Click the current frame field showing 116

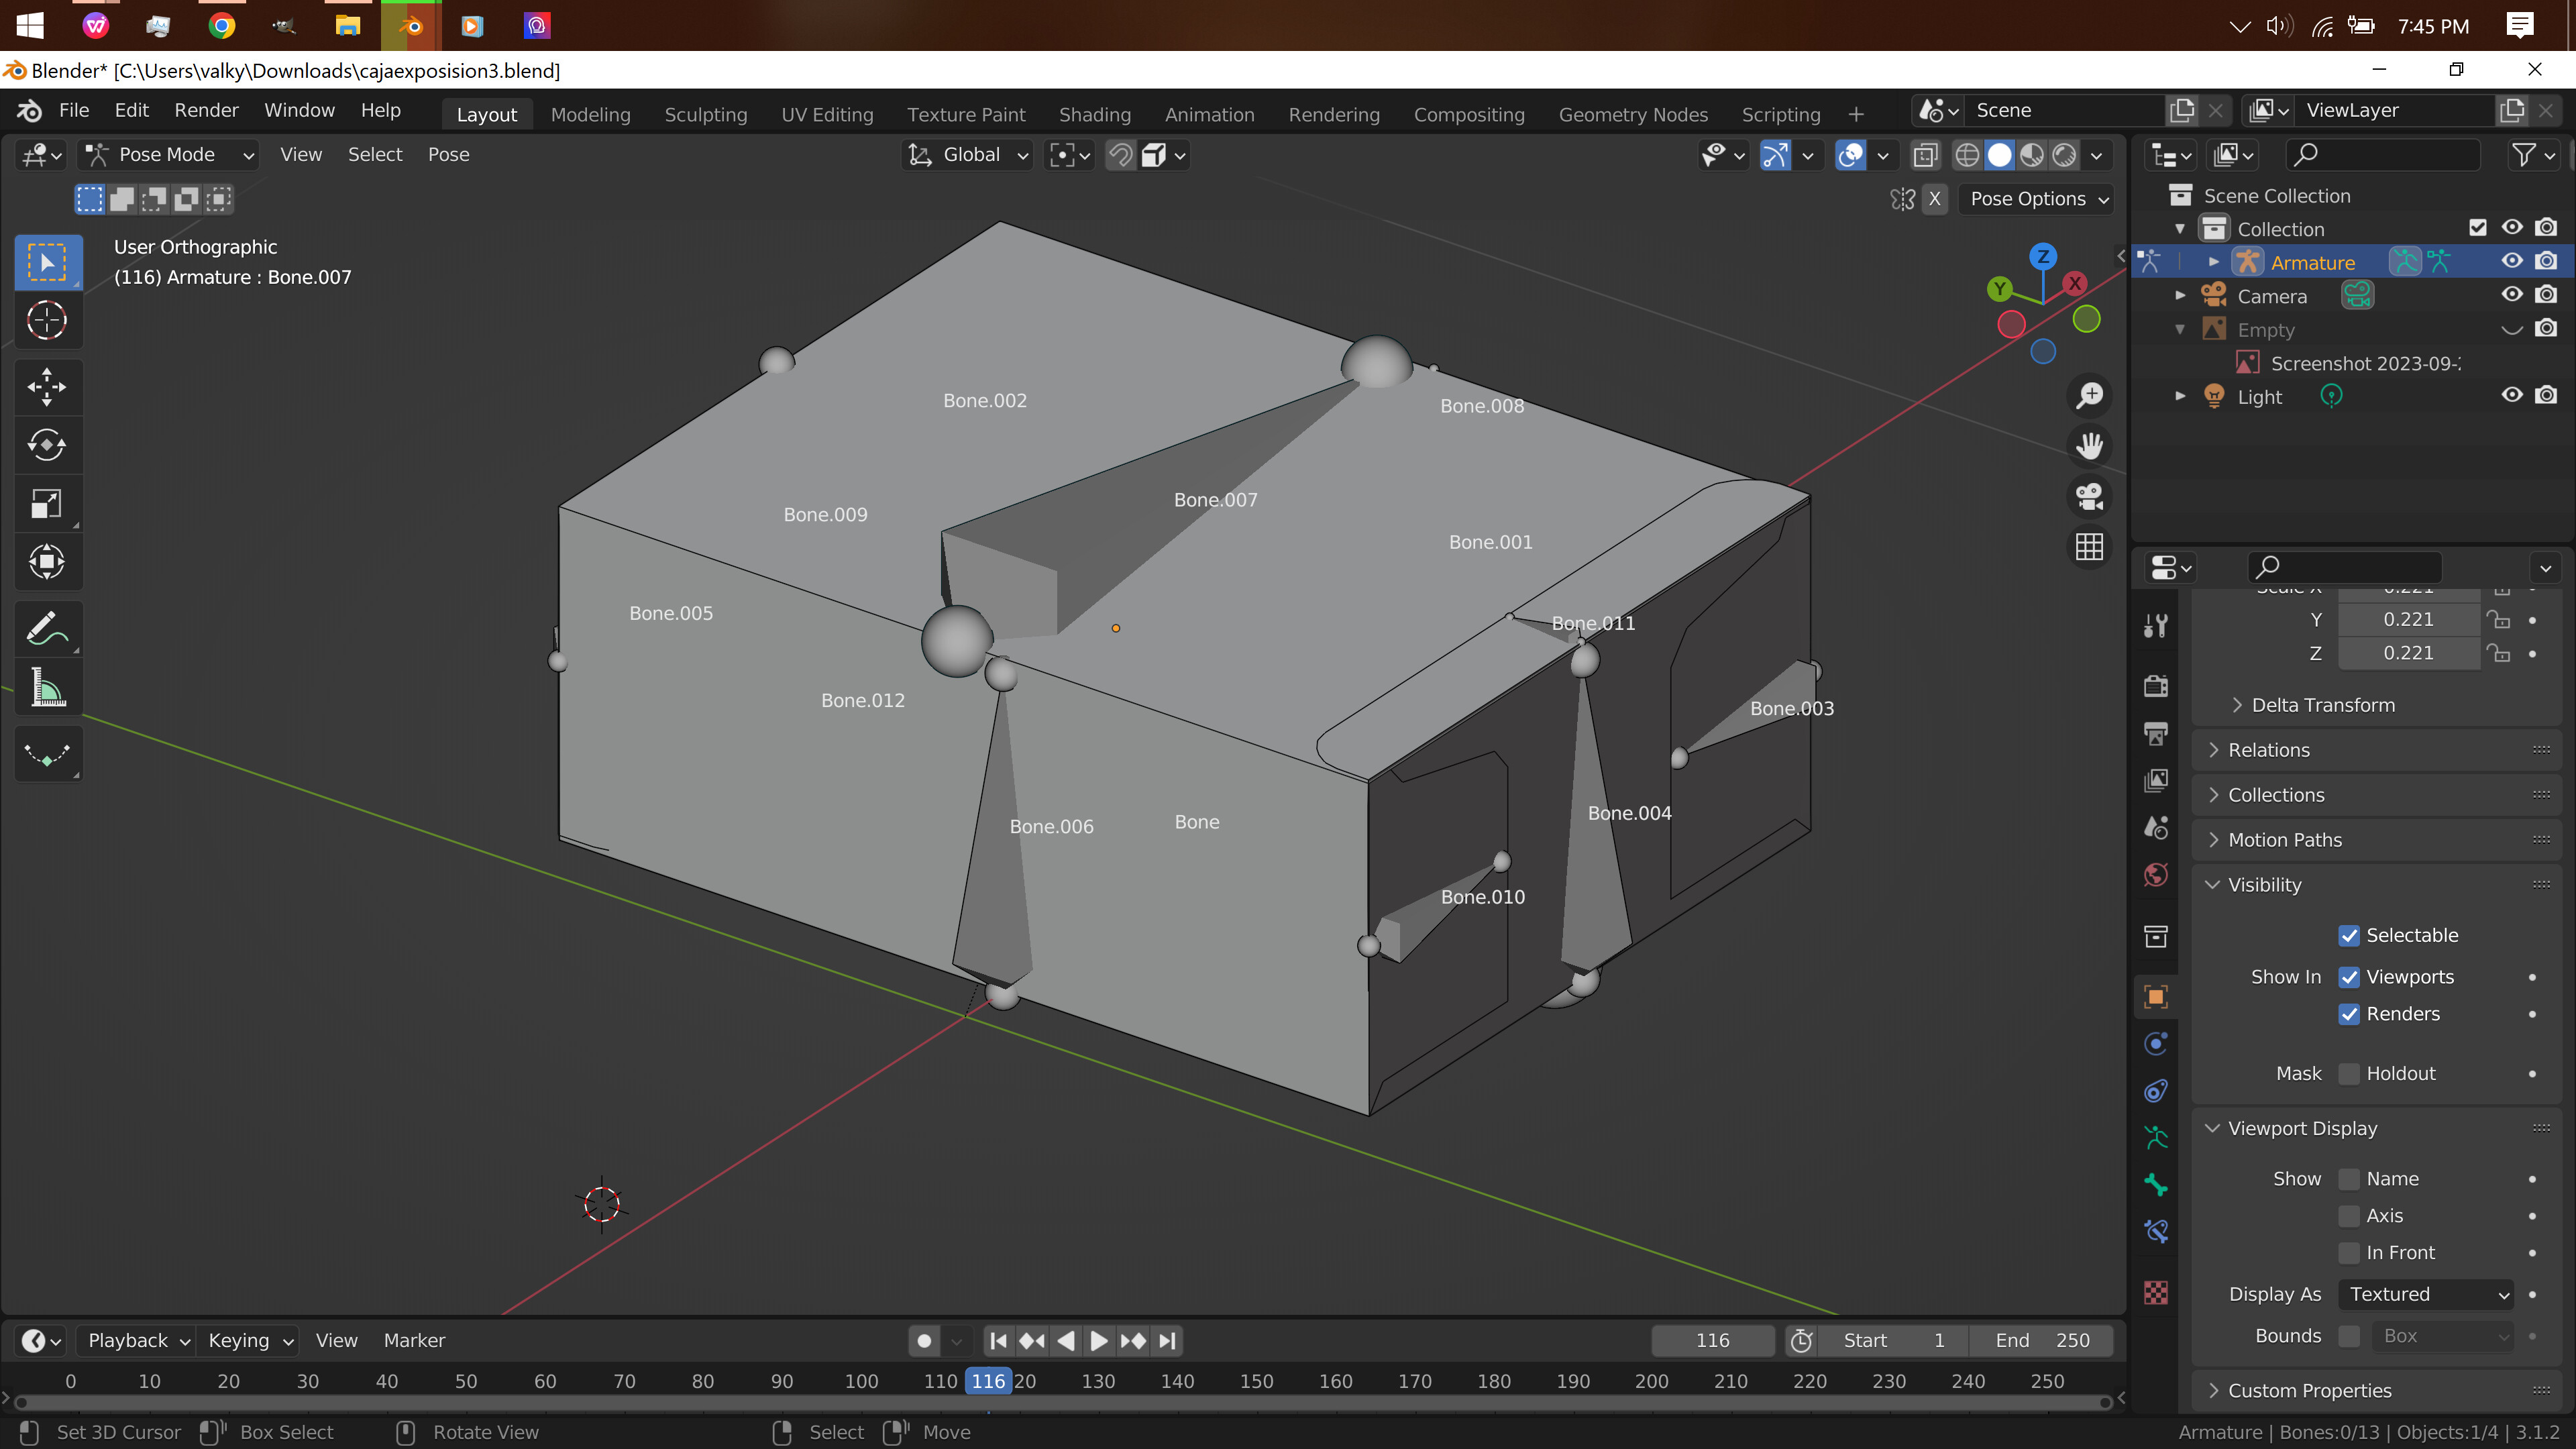(x=1712, y=1341)
